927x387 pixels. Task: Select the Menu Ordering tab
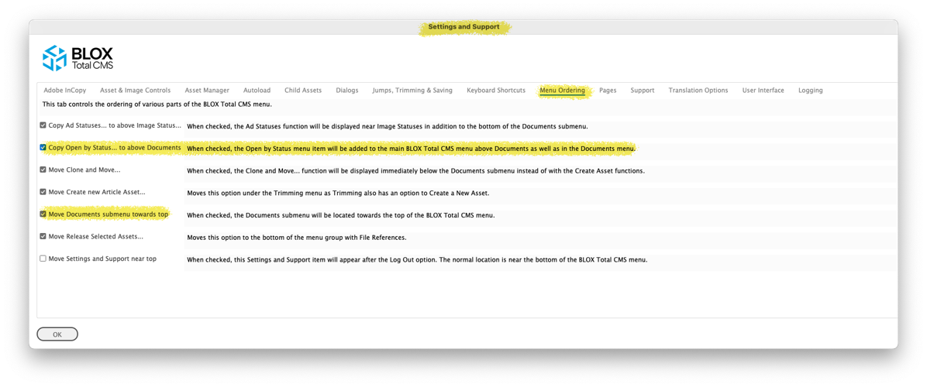pyautogui.click(x=562, y=91)
